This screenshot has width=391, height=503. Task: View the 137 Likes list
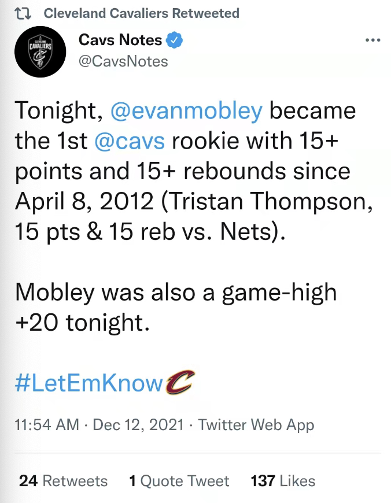tap(283, 481)
